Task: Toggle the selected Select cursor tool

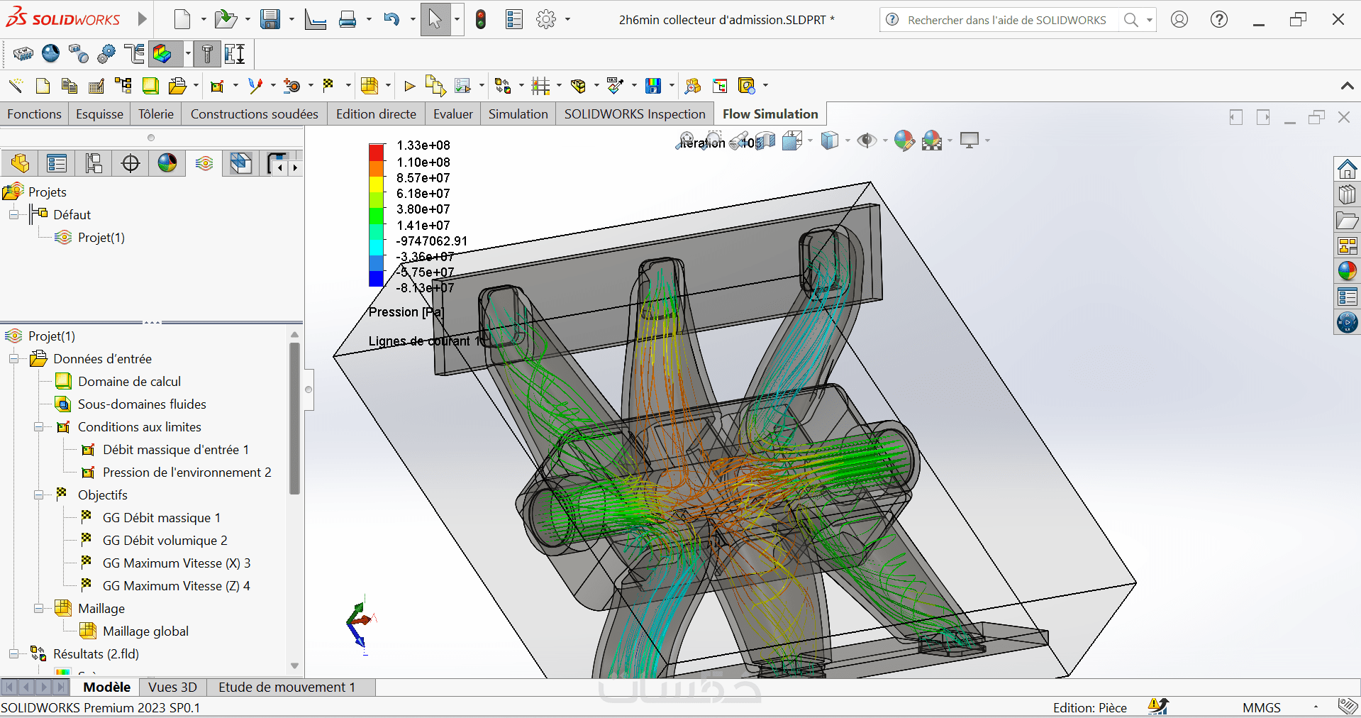Action: [435, 19]
